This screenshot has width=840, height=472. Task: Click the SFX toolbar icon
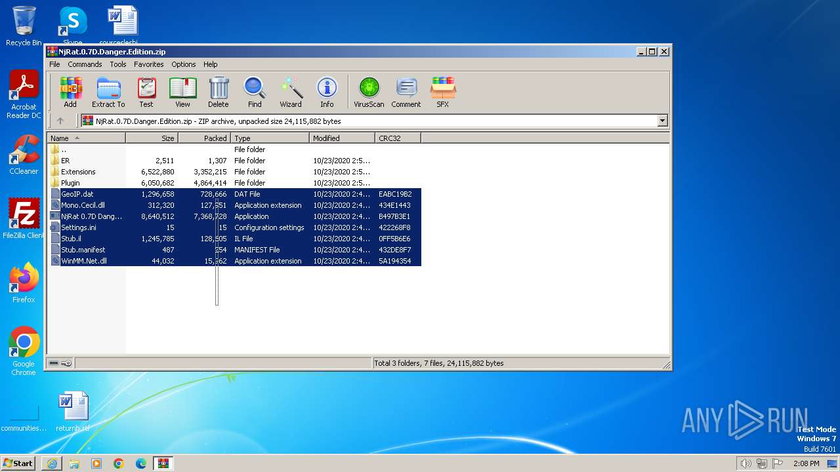coord(443,92)
